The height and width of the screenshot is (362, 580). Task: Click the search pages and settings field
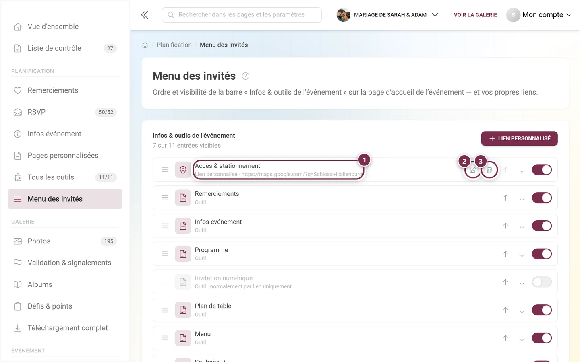pyautogui.click(x=242, y=15)
